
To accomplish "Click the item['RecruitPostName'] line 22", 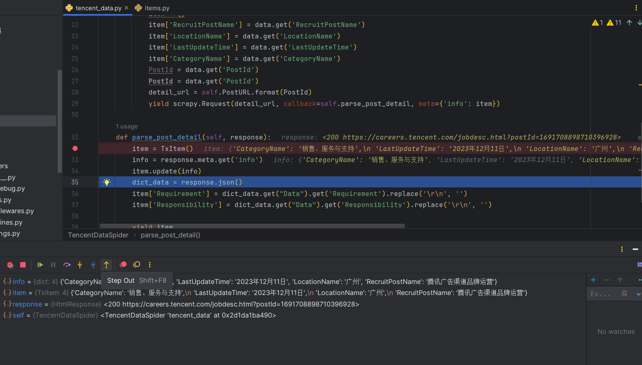I will tap(257, 25).
